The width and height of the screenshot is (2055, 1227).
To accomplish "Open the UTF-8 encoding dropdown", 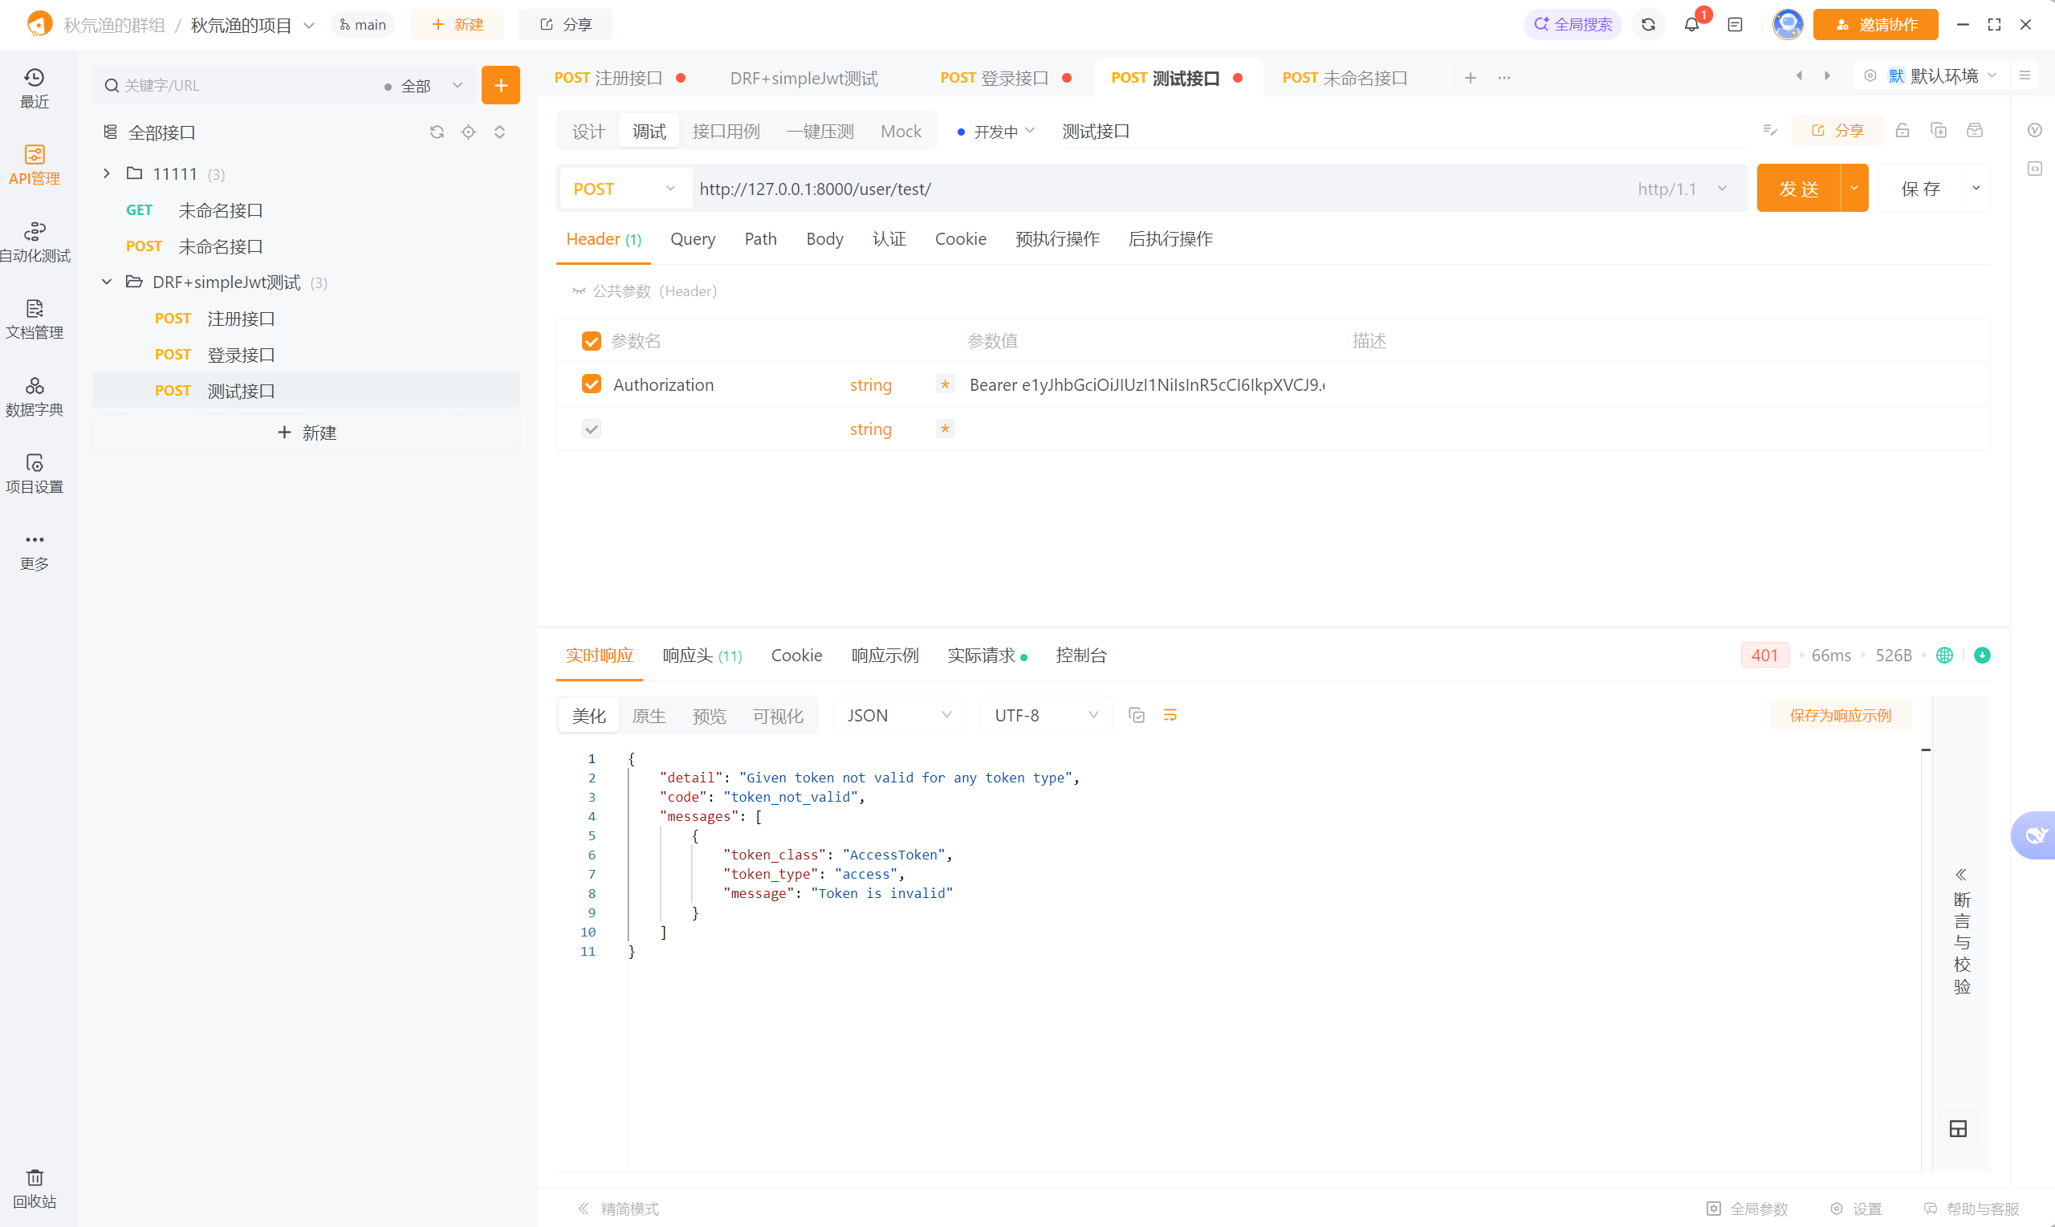I will click(x=1045, y=715).
